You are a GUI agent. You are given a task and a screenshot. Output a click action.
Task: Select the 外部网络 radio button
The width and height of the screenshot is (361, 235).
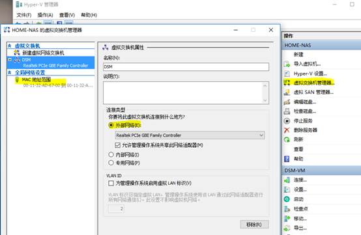[111, 125]
